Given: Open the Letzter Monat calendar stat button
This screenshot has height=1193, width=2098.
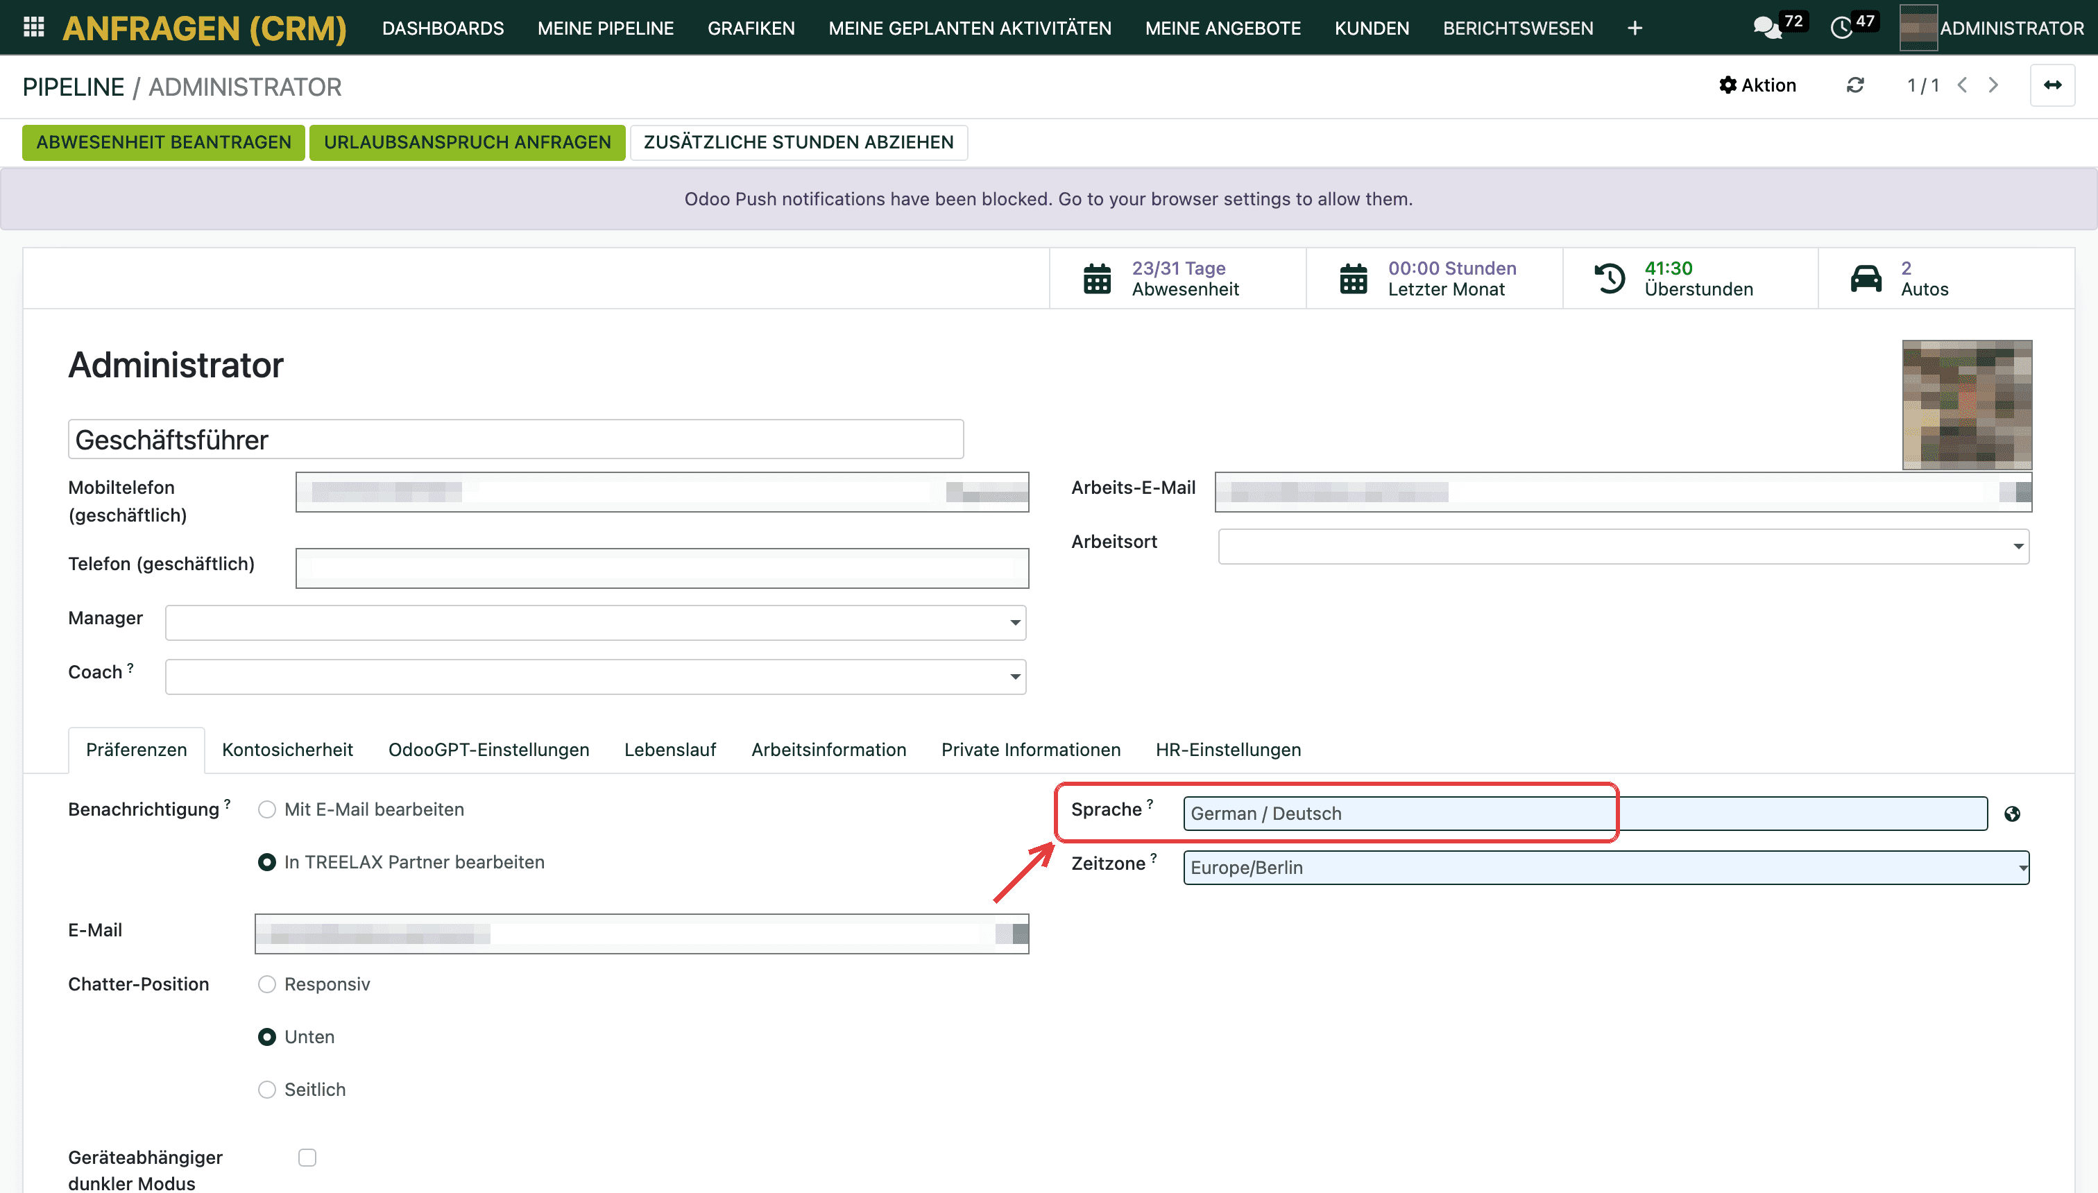Looking at the screenshot, I should coord(1434,279).
